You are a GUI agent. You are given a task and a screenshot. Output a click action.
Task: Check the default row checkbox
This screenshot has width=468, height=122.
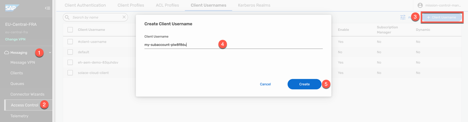[70, 52]
